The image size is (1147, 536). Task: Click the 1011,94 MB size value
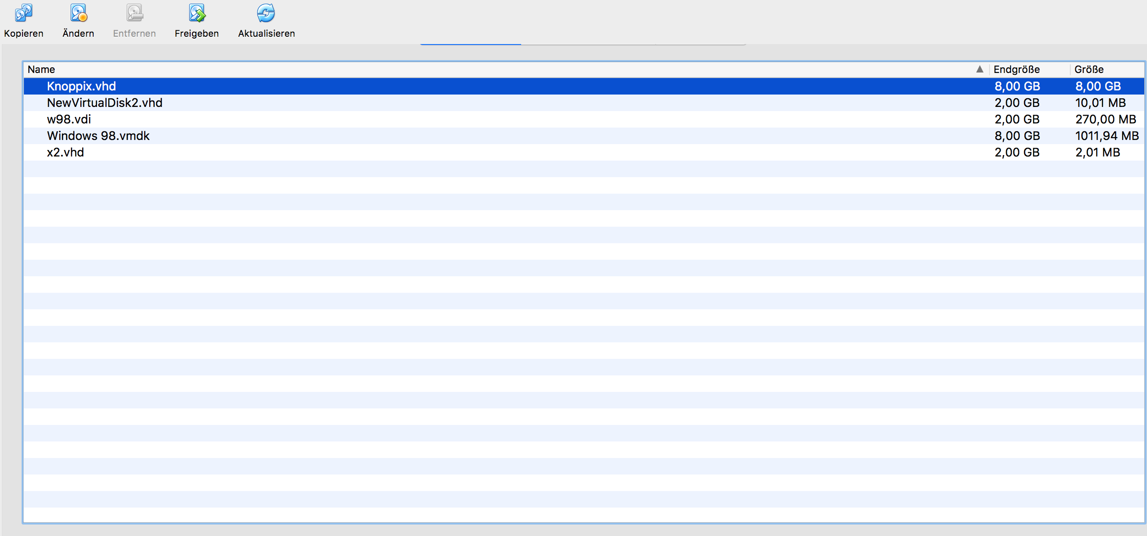1107,136
